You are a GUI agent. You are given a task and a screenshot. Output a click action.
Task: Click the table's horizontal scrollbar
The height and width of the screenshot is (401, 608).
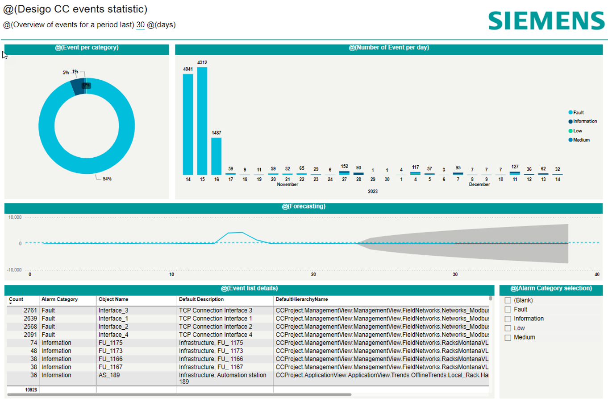click(x=179, y=394)
